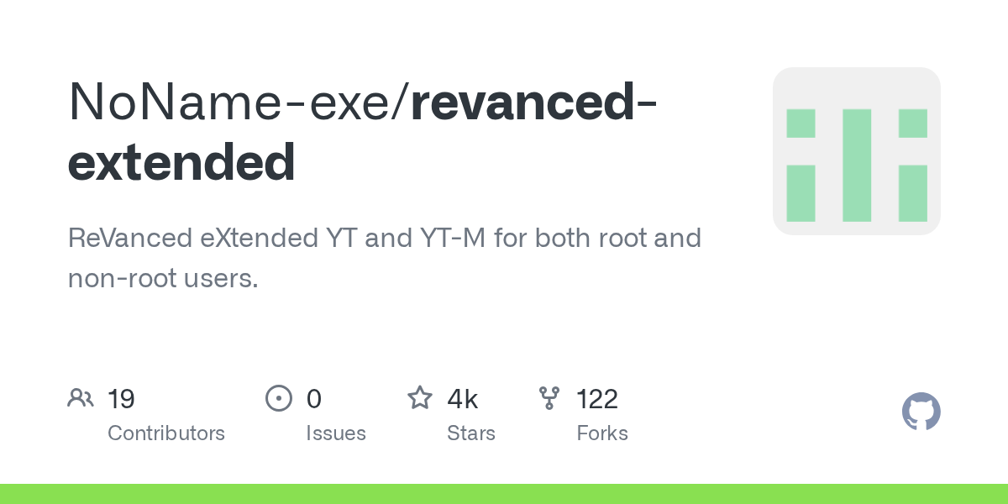Click the Contributors people icon
The width and height of the screenshot is (1008, 504).
(81, 398)
